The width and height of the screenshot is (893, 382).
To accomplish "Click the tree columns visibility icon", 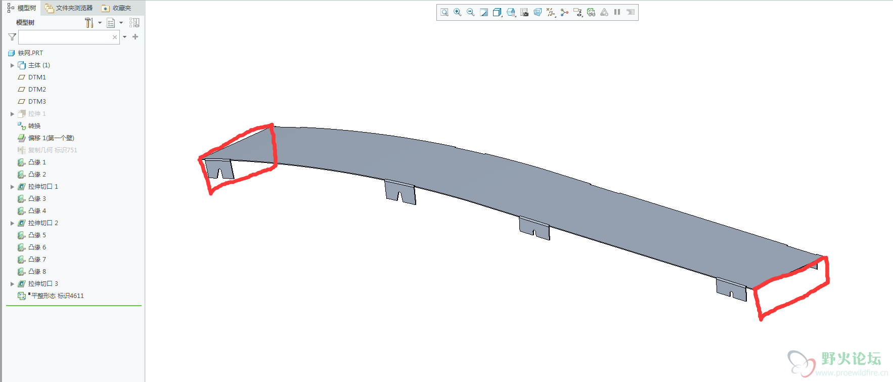I will [x=135, y=23].
